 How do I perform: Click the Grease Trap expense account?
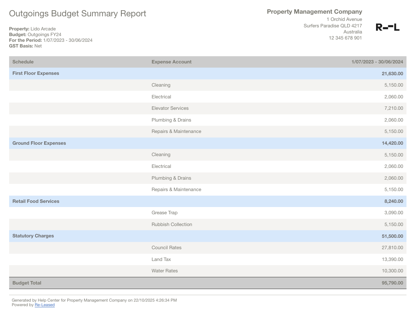click(164, 213)
